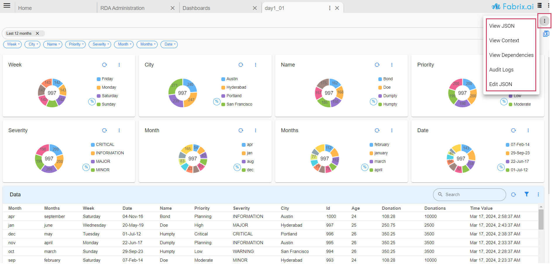
Task: Switch to the RDA Administration tab
Action: 123,8
